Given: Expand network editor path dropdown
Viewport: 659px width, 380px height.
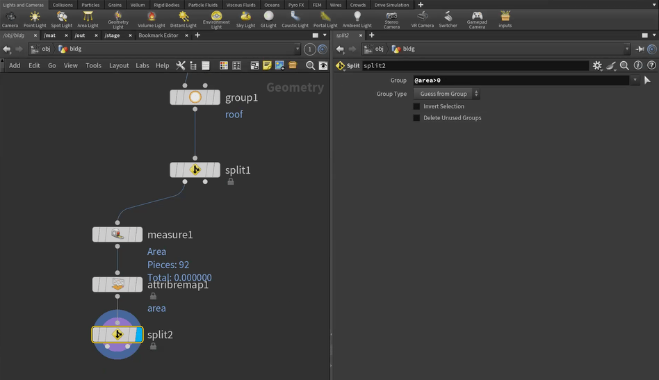Looking at the screenshot, I should coord(297,49).
